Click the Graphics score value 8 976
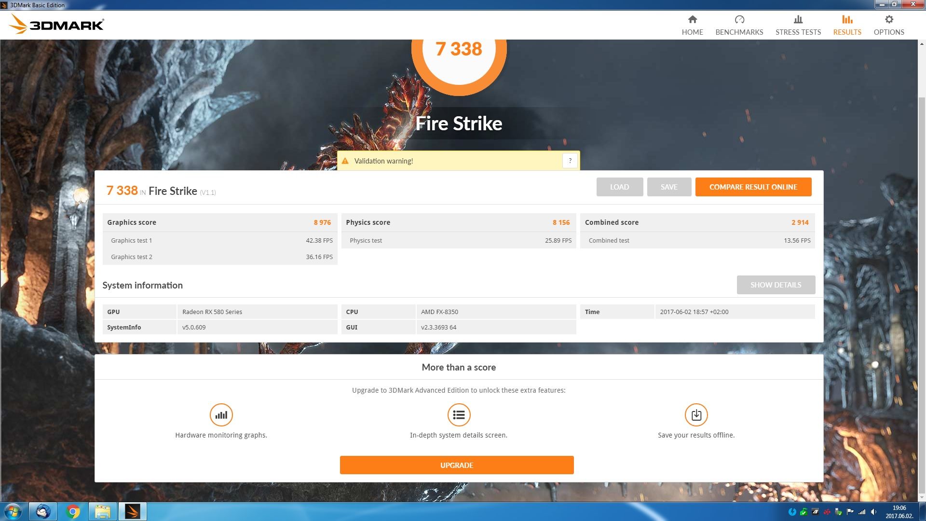 coord(322,222)
